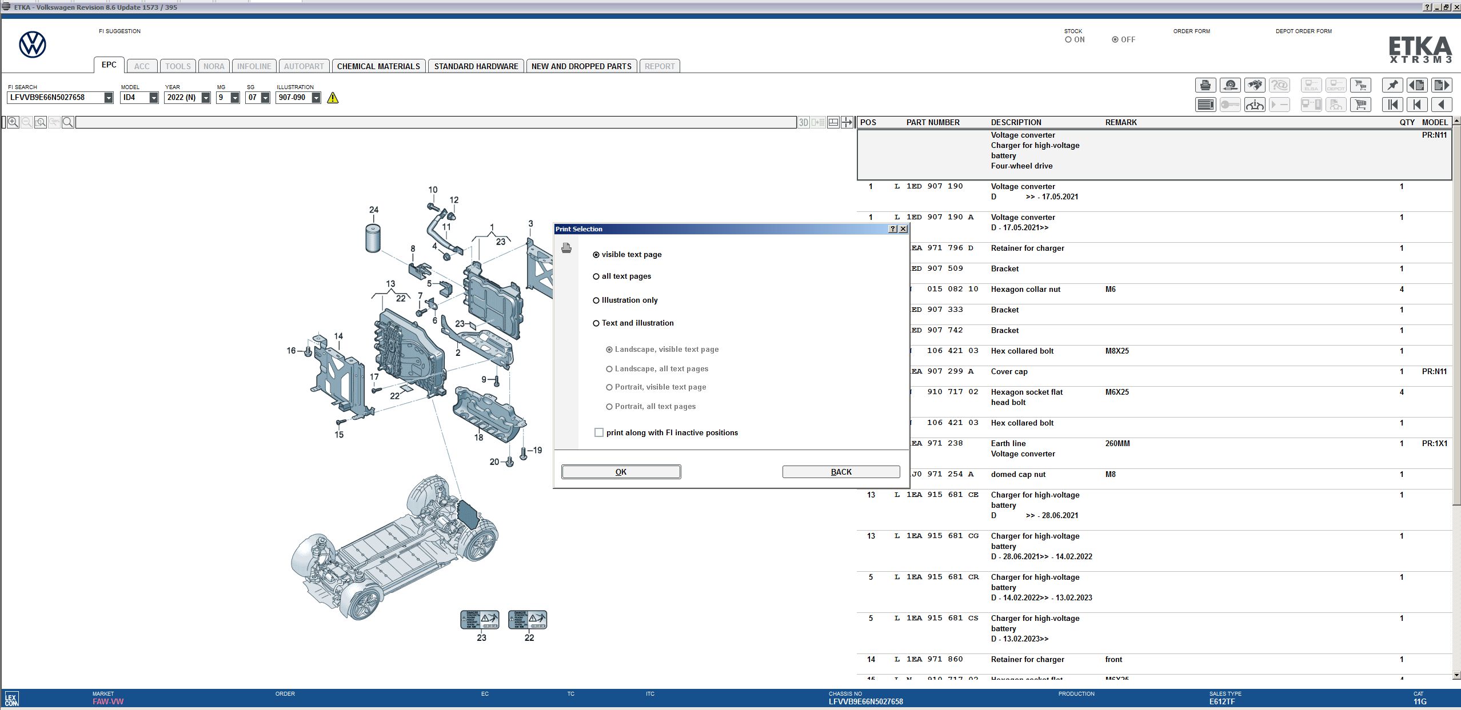Open the MODEL ID4 dropdown
The image size is (1461, 710).
tap(154, 98)
